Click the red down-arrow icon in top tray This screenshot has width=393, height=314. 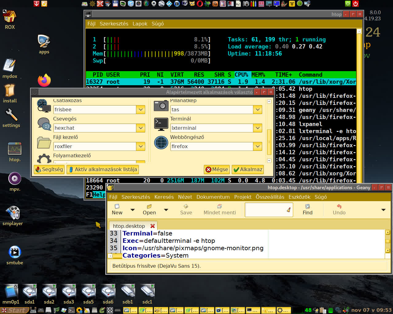(x=37, y=4)
